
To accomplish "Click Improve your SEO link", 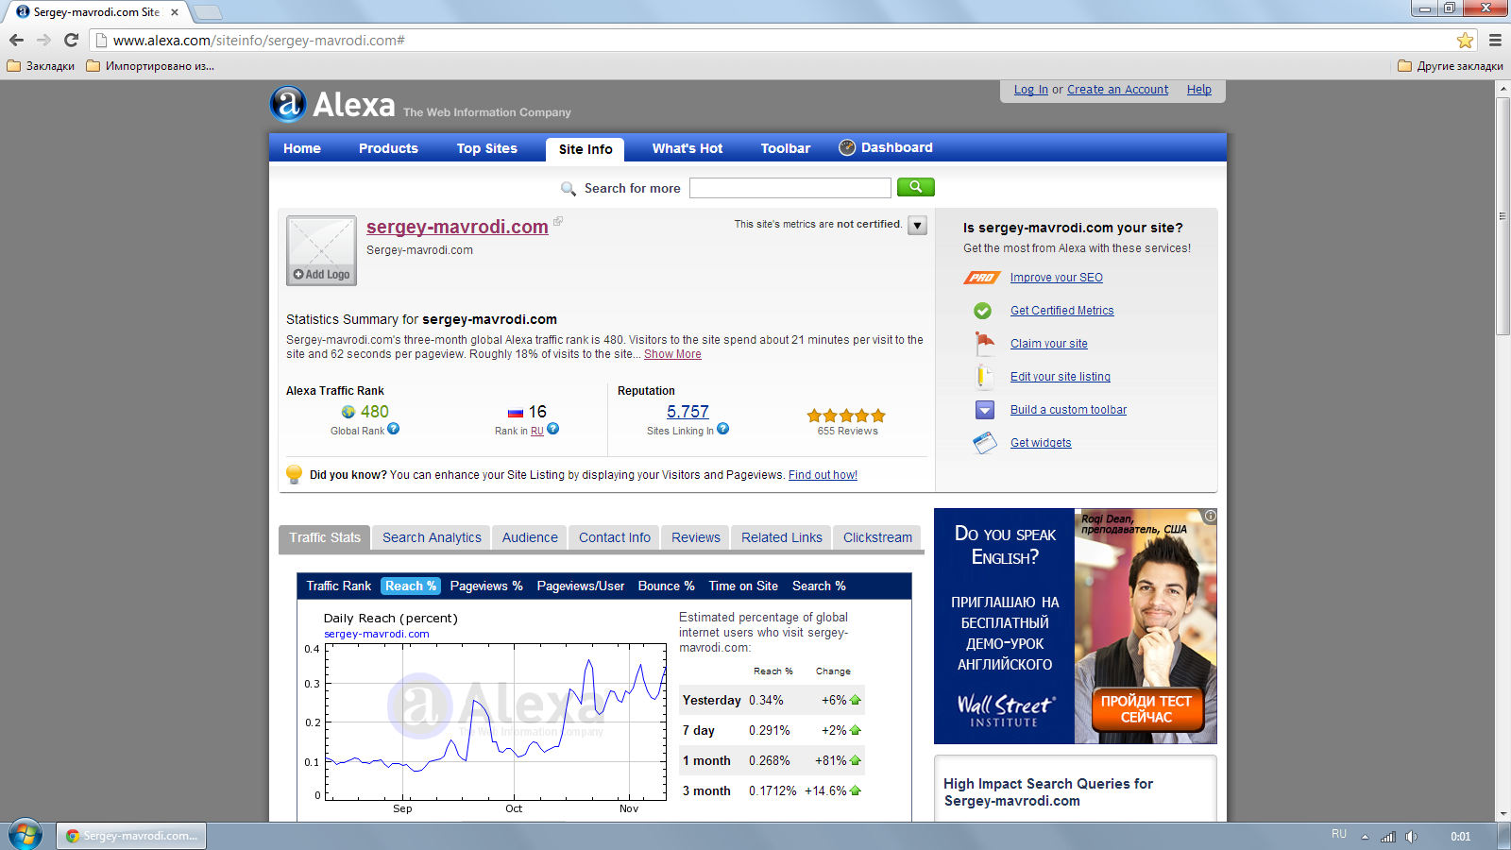I will pyautogui.click(x=1057, y=278).
